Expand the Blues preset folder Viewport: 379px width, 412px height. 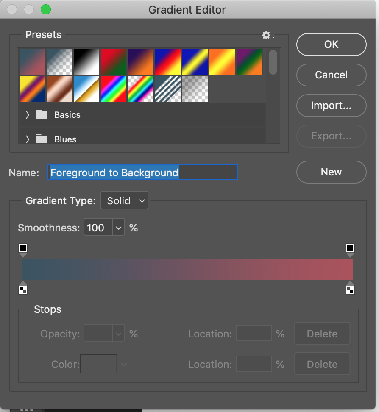[x=27, y=139]
